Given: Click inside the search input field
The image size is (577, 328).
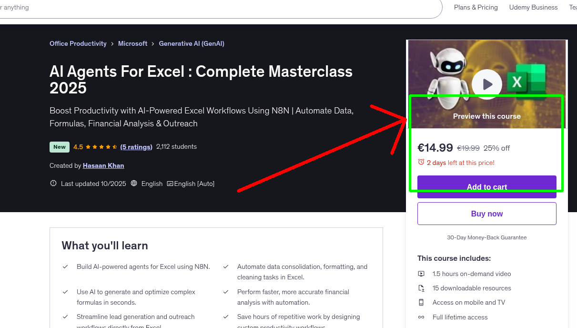Looking at the screenshot, I should tap(191, 8).
